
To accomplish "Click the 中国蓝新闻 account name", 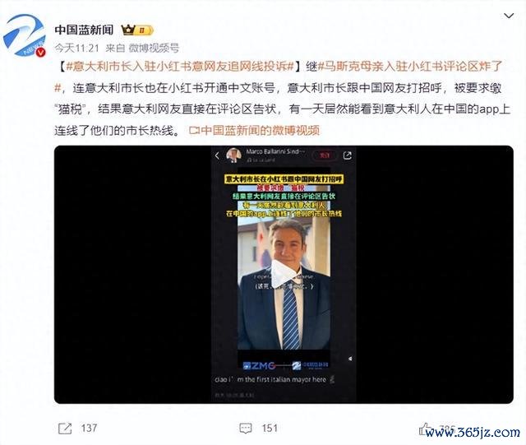I will 84,30.
